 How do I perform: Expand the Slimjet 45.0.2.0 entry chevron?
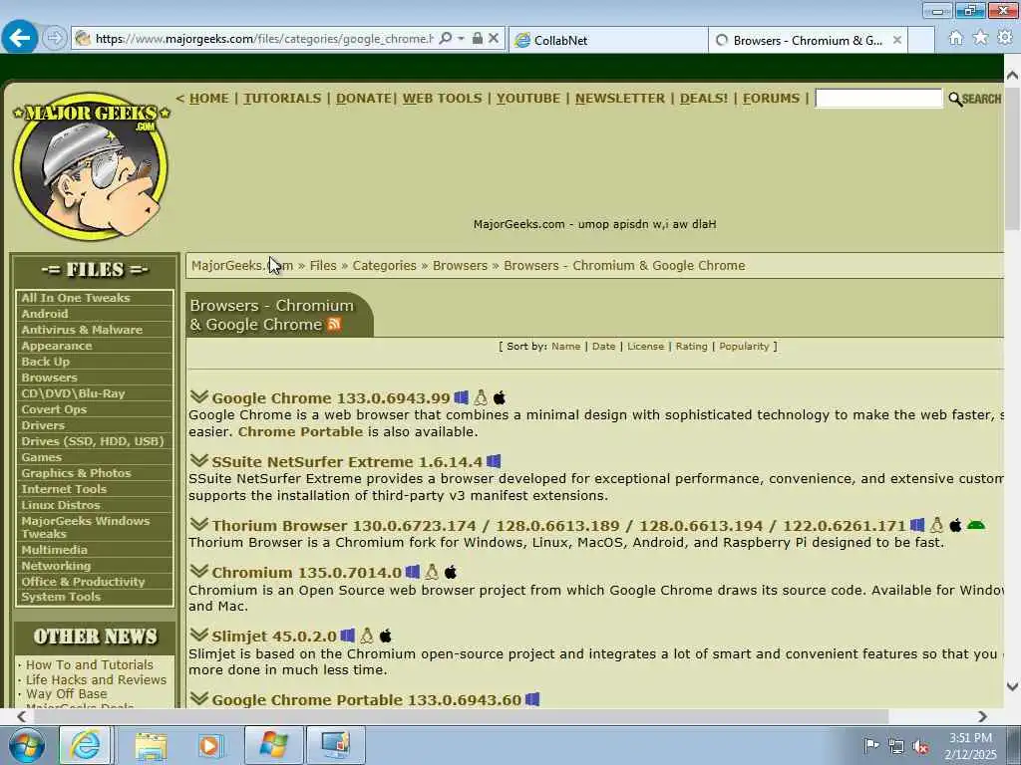click(199, 635)
